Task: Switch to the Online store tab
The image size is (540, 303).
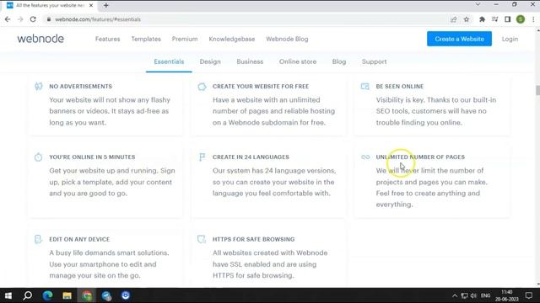Action: [x=298, y=61]
